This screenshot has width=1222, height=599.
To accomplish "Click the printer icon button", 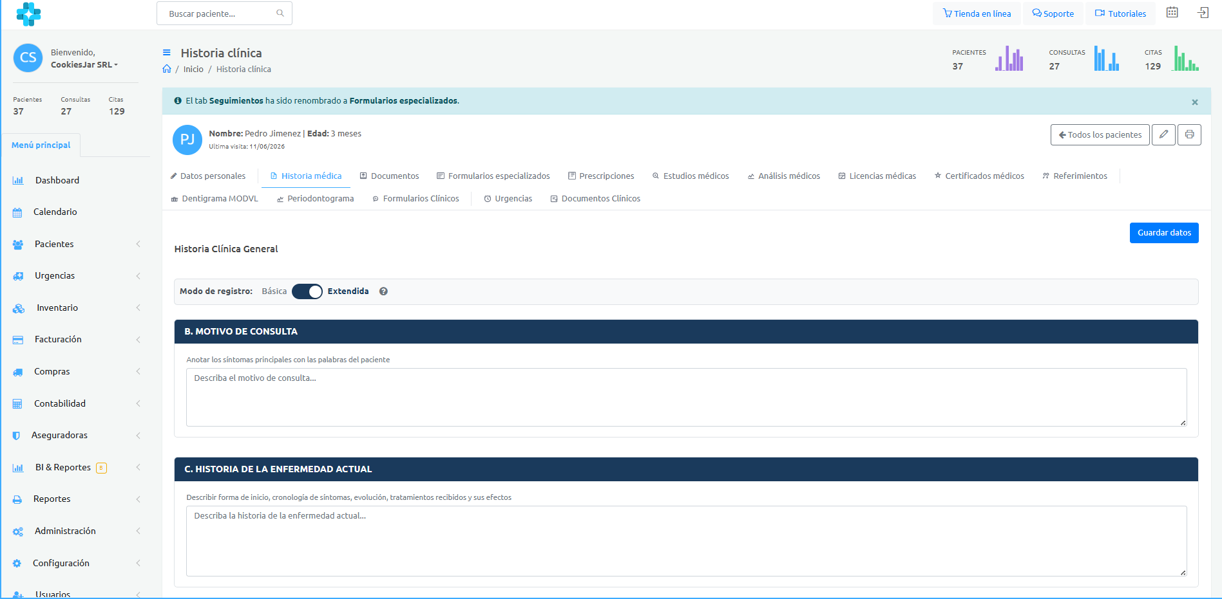I will [x=1189, y=134].
